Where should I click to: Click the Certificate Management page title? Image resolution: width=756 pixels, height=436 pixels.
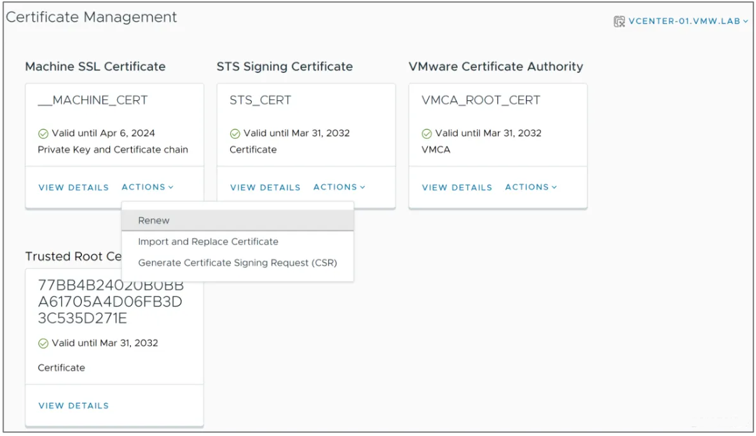91,17
